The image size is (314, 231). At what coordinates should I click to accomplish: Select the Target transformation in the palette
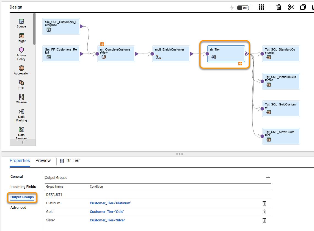(21, 38)
